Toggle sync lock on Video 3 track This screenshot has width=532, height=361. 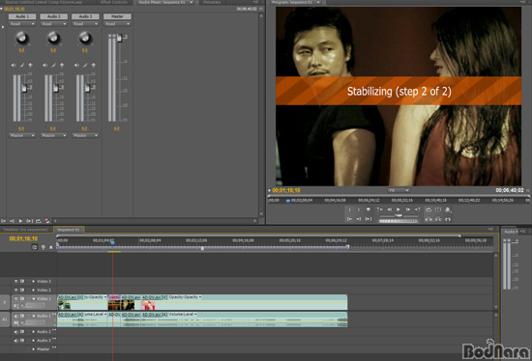[x=22, y=281]
